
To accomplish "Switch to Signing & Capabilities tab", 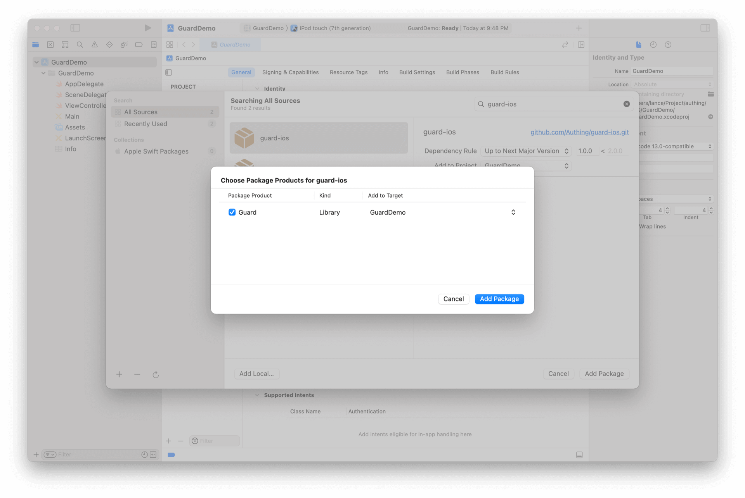I will pyautogui.click(x=290, y=72).
